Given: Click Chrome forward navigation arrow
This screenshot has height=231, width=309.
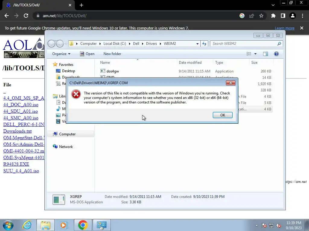Looking at the screenshot, I should coord(16,16).
